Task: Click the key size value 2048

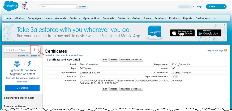Action: point(82,77)
